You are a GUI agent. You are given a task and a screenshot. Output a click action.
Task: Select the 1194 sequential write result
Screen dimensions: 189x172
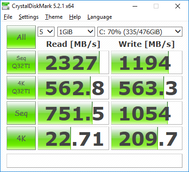(x=147, y=62)
